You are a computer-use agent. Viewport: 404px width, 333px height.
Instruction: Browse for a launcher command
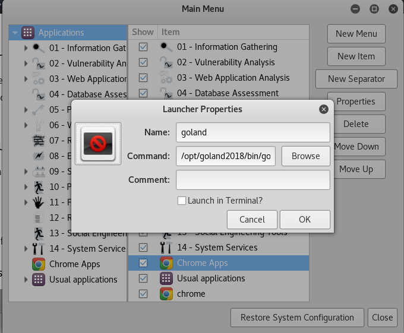click(305, 156)
